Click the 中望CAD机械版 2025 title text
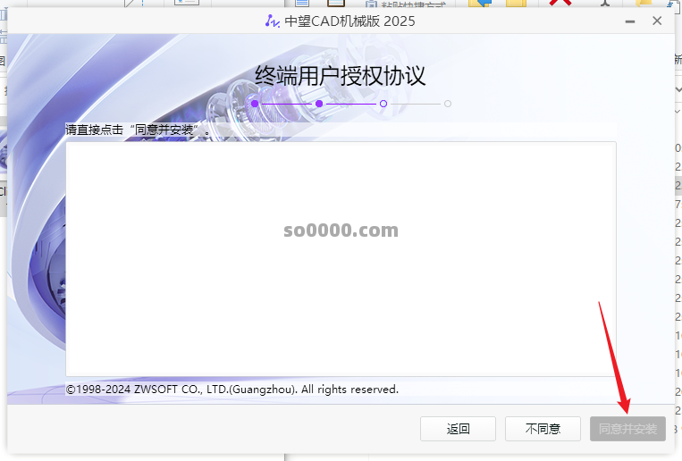Image resolution: width=682 pixels, height=461 pixels. tap(349, 21)
